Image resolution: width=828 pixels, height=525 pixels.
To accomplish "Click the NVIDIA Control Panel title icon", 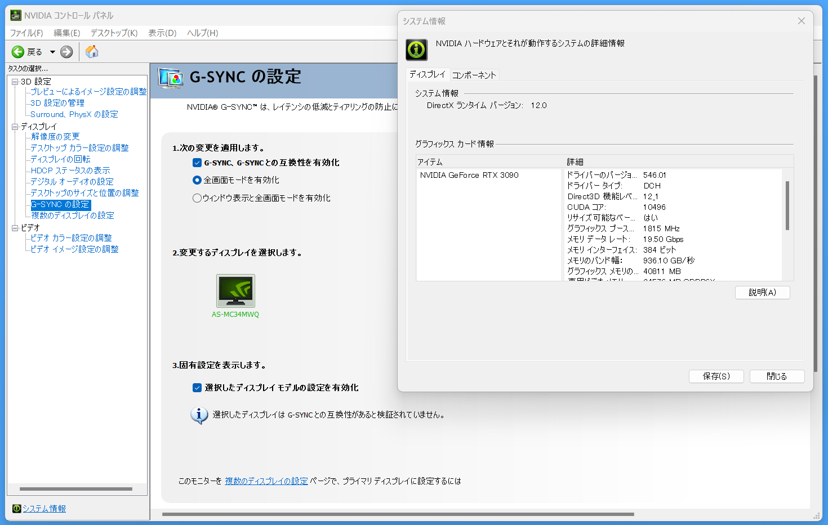I will (16, 15).
